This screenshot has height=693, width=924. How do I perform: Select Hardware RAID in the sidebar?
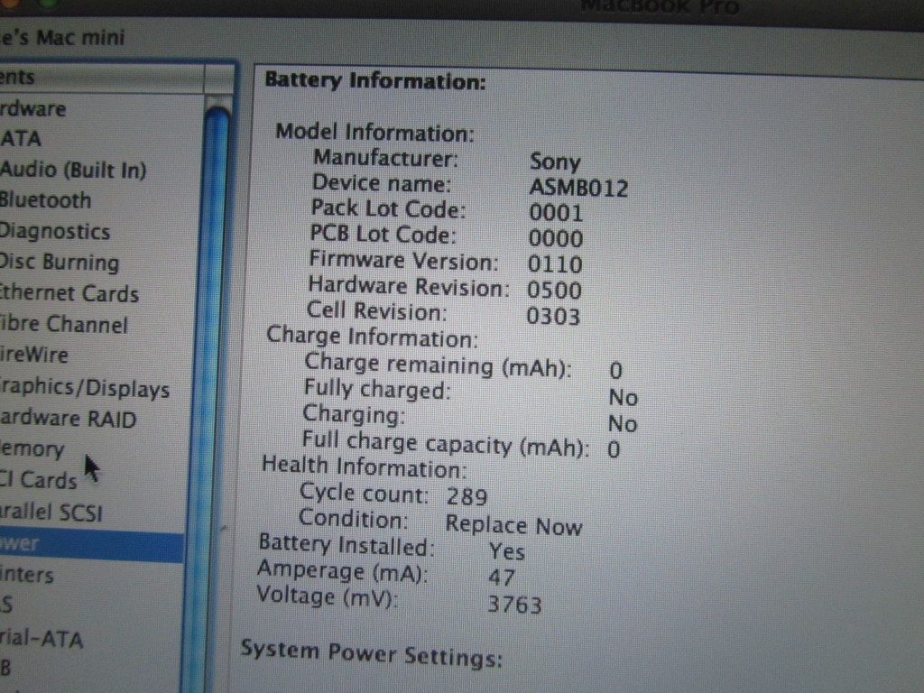click(x=69, y=419)
